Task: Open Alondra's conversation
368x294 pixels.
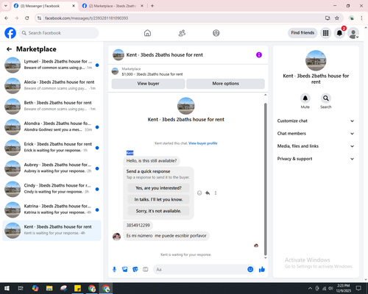Action: (x=52, y=127)
